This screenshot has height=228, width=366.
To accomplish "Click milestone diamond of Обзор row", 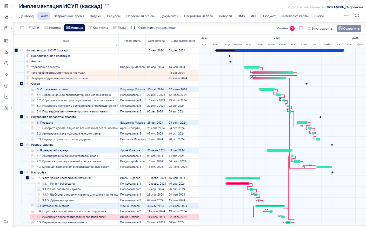I will (27, 84).
